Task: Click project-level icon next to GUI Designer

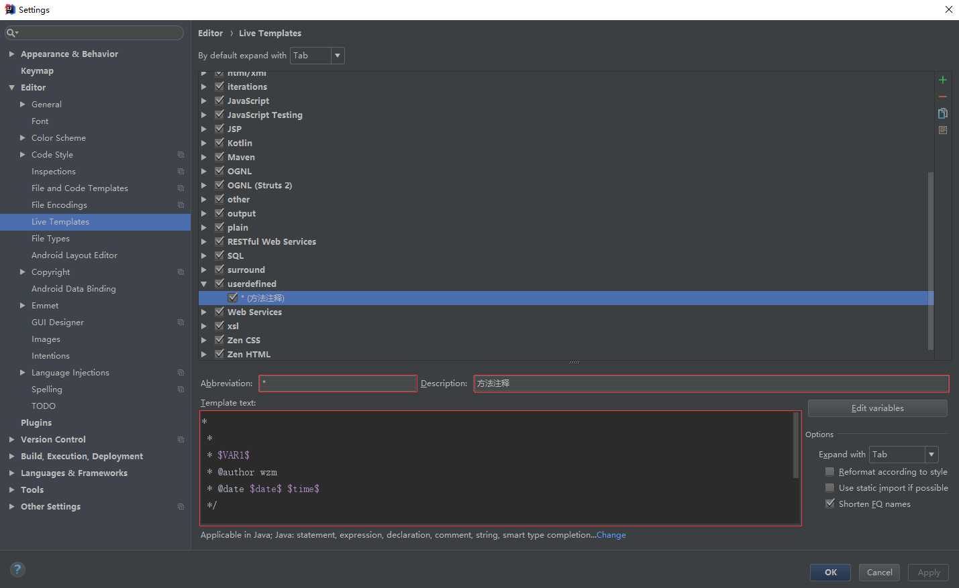Action: pyautogui.click(x=181, y=322)
